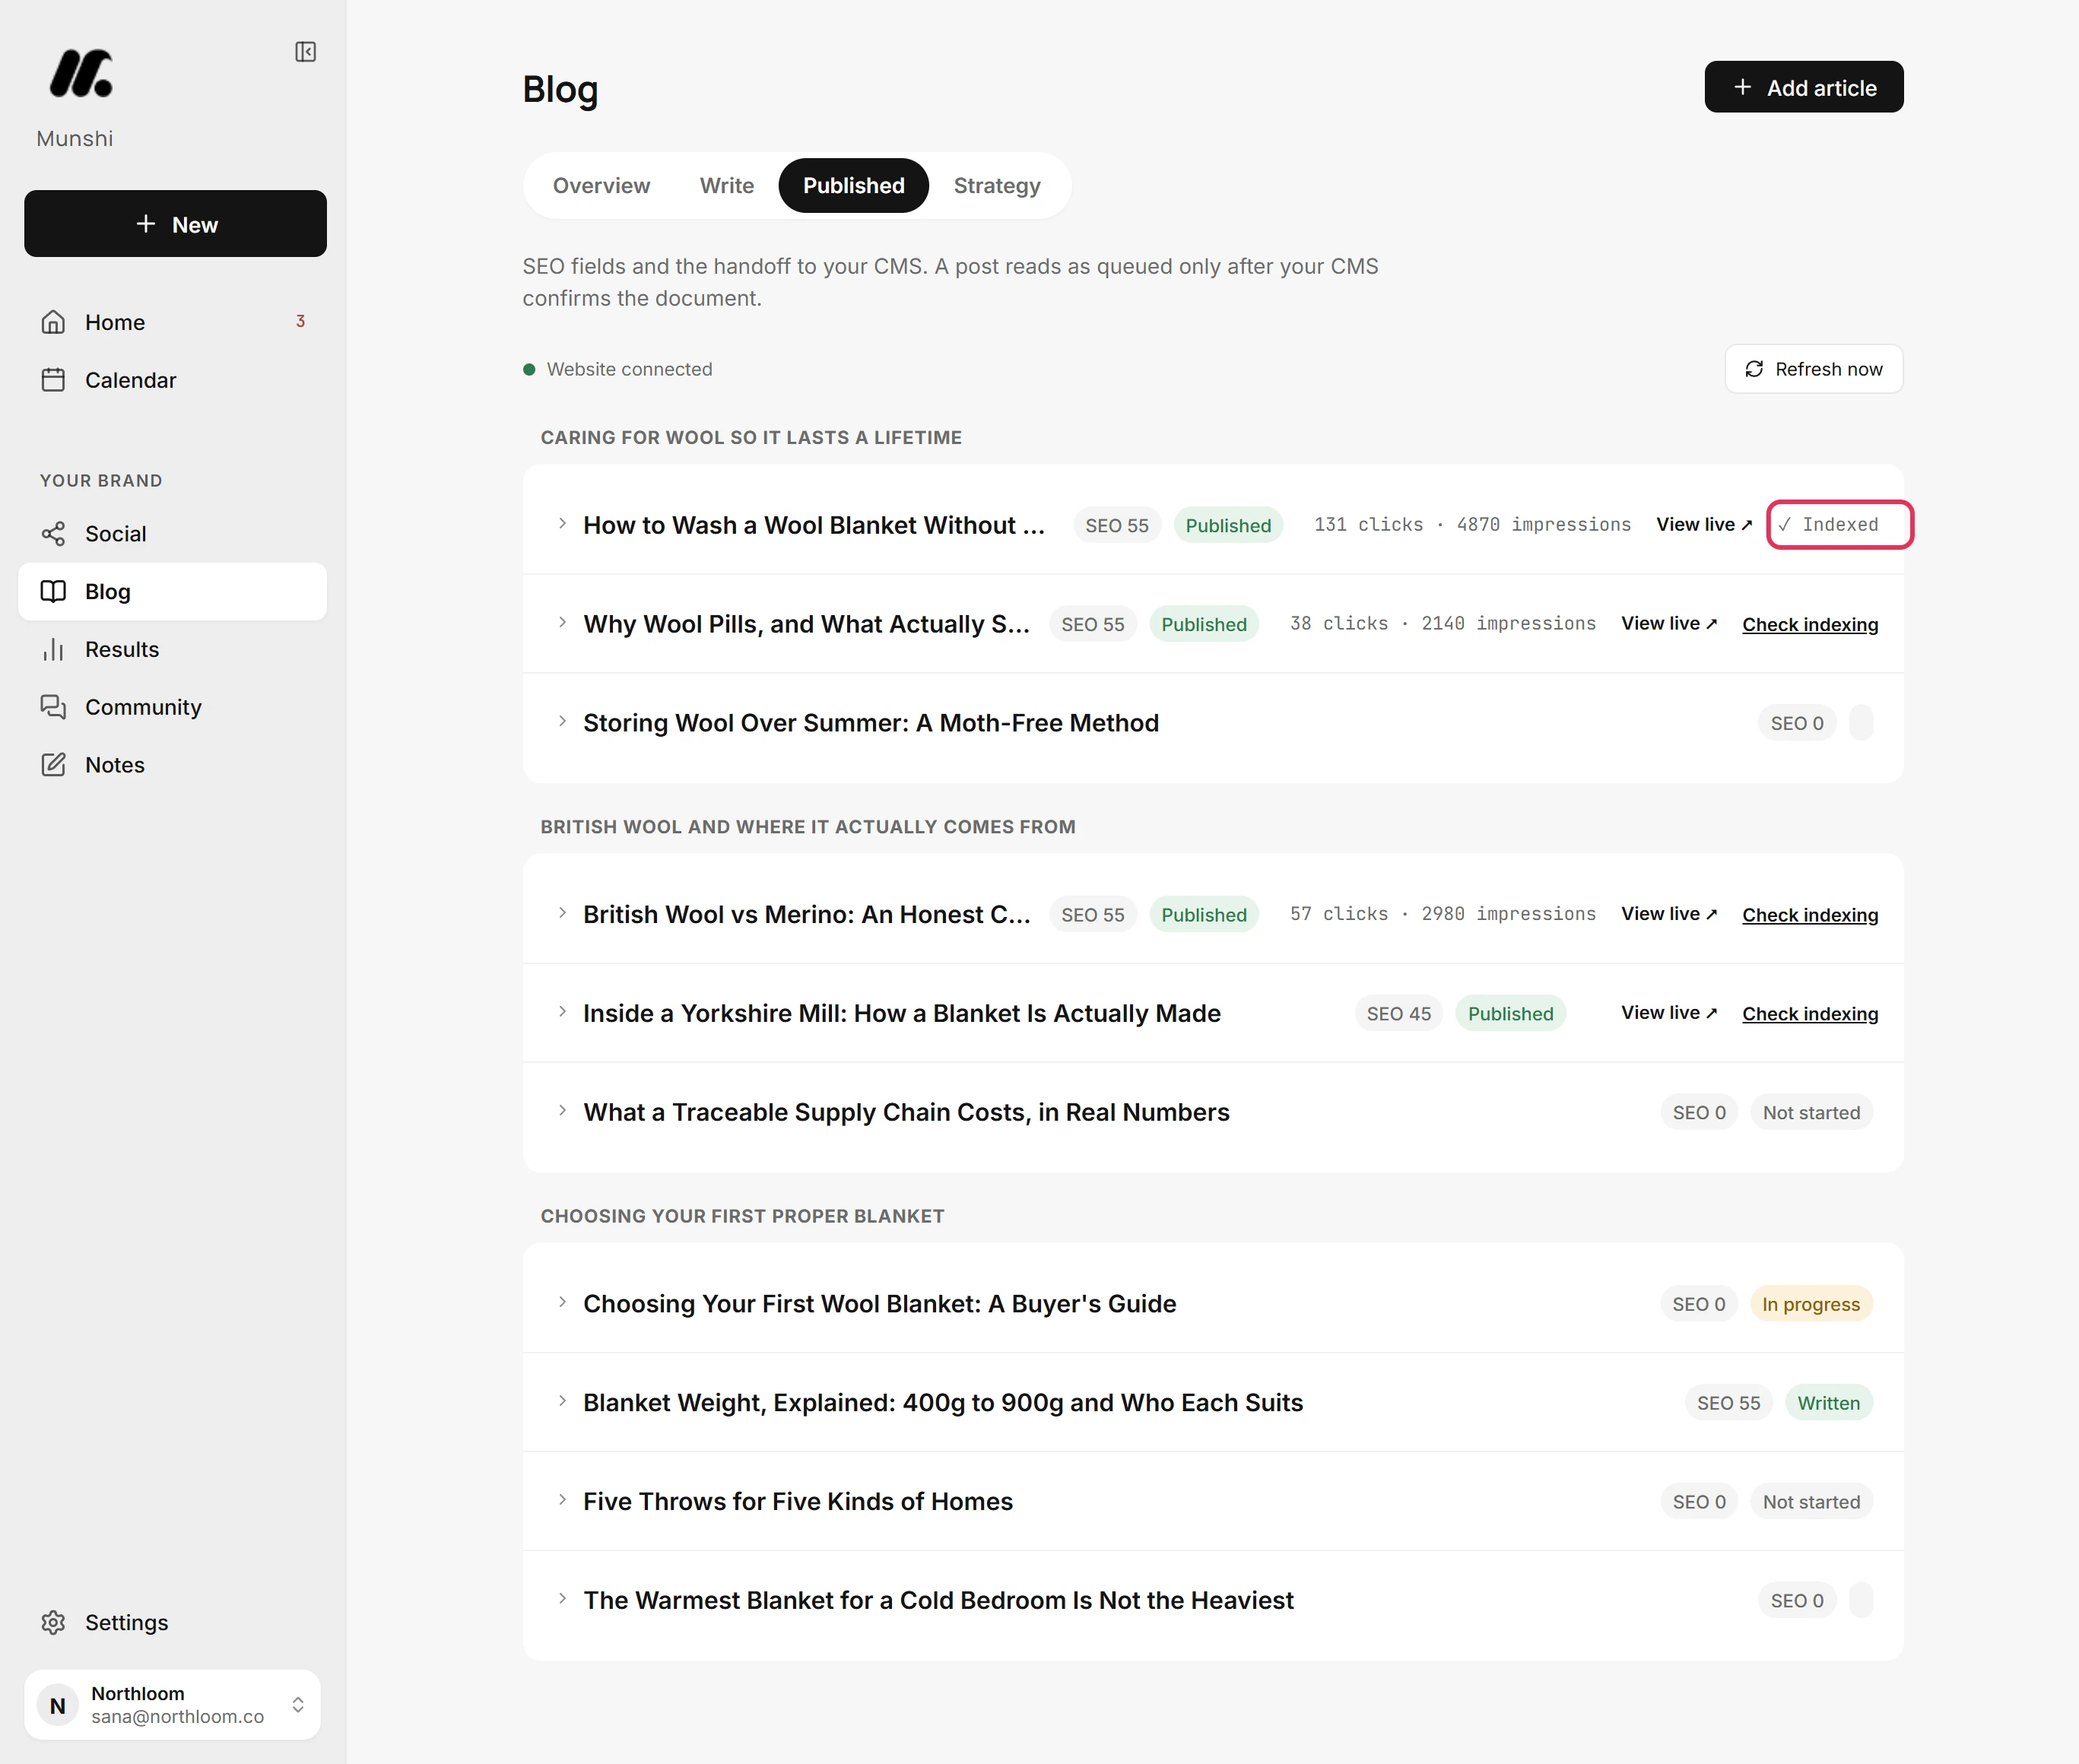Click the plus icon in New button

pos(146,224)
